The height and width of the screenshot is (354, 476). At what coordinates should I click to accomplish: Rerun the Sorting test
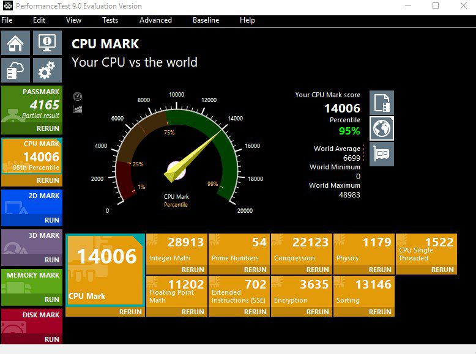(x=380, y=312)
